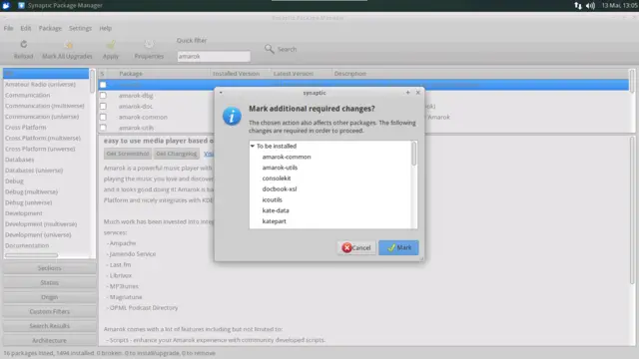The height and width of the screenshot is (359, 639).
Task: Select the Communication (multiverse) section
Action: [x=44, y=106]
